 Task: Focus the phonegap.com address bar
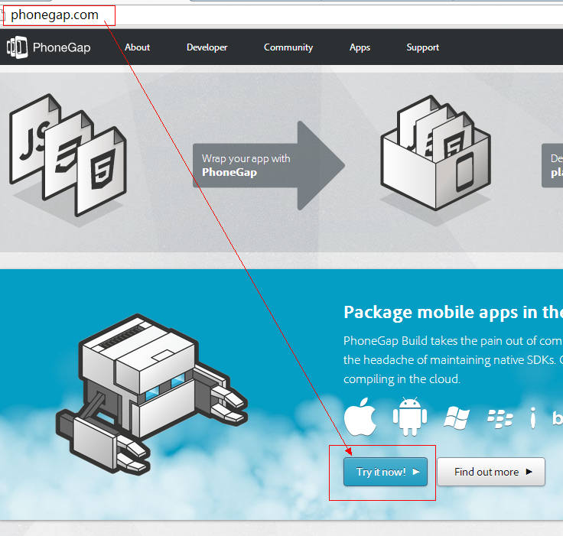pyautogui.click(x=229, y=15)
